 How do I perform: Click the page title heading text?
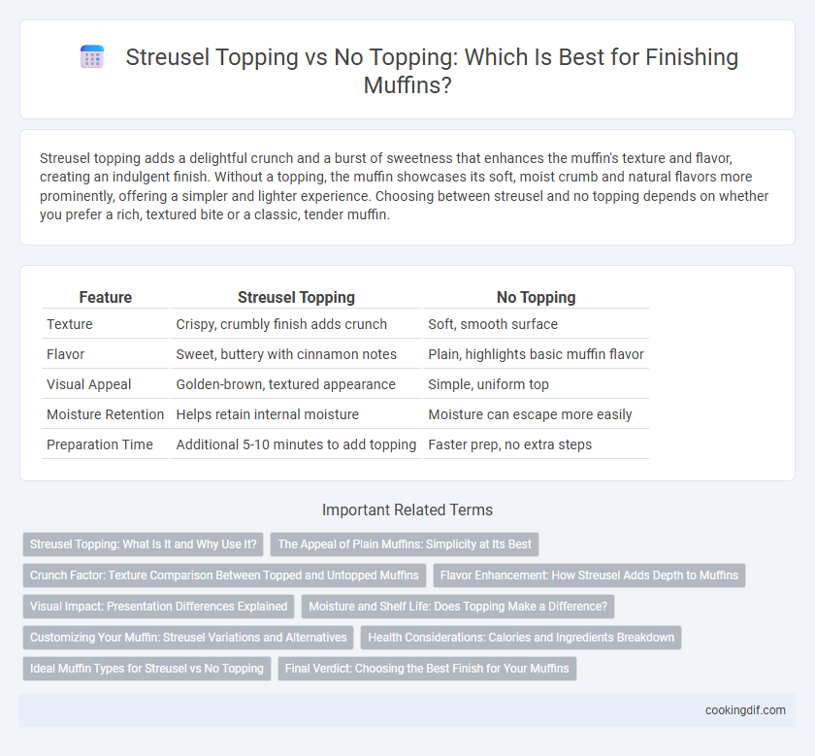coord(432,71)
